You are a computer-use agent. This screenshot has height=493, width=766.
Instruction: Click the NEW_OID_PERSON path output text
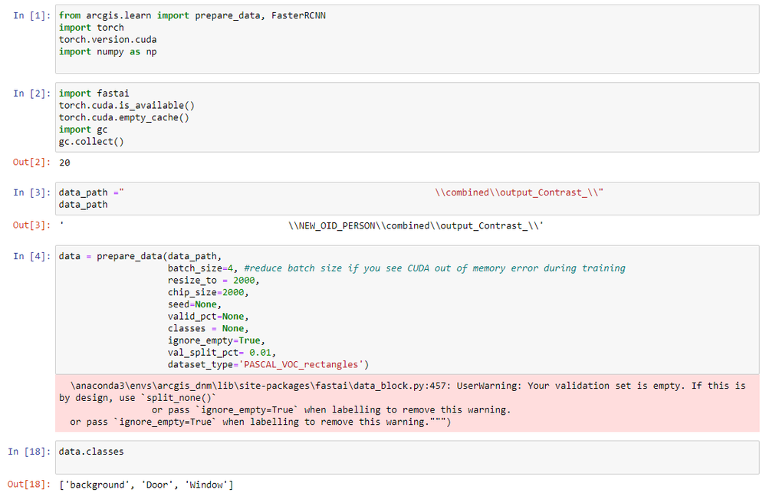click(416, 226)
